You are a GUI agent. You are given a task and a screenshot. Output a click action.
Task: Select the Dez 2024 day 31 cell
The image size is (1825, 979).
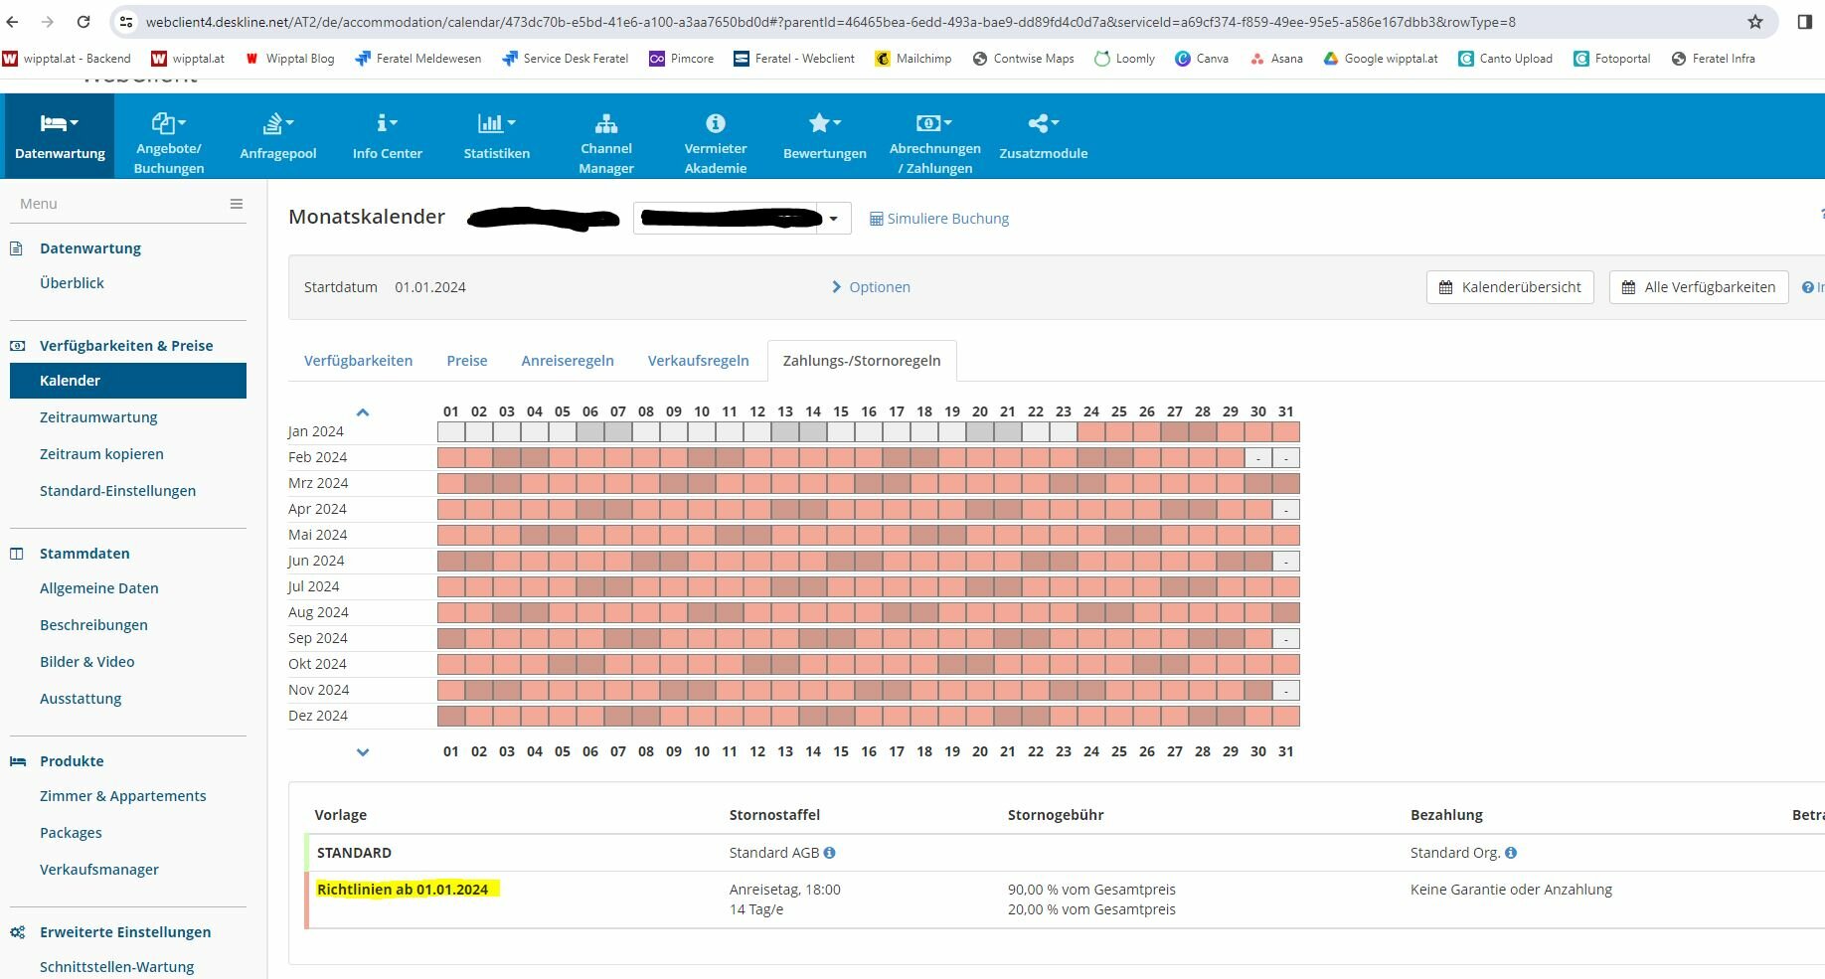point(1286,716)
